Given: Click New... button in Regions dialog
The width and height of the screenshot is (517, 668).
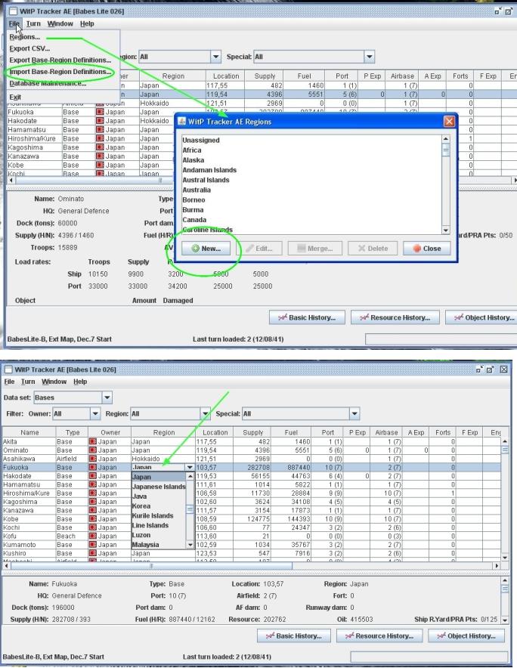Looking at the screenshot, I should point(206,249).
